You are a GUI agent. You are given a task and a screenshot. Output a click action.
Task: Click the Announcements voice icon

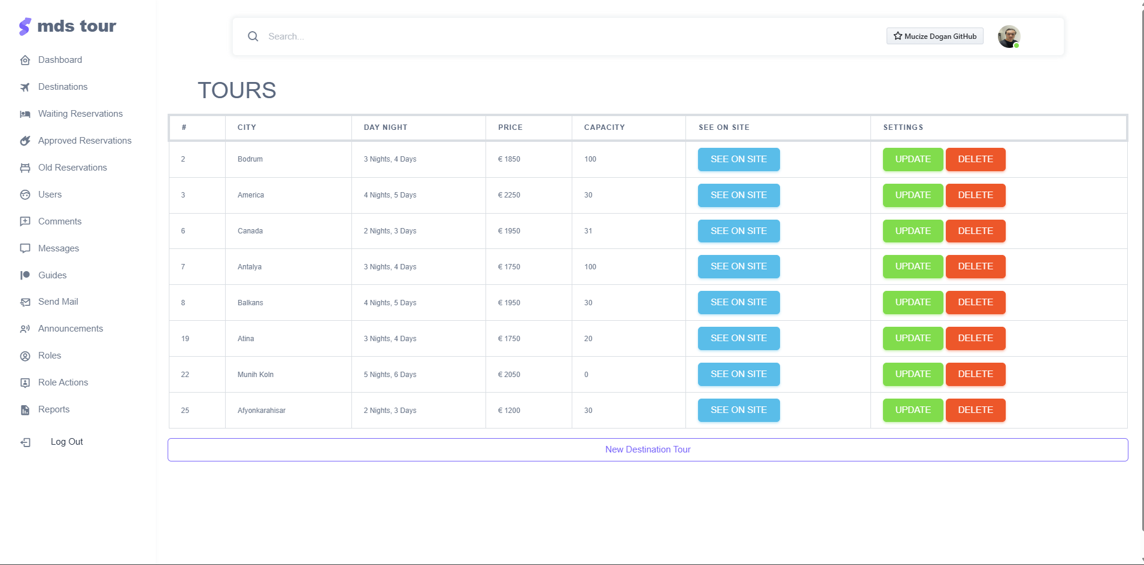coord(25,329)
